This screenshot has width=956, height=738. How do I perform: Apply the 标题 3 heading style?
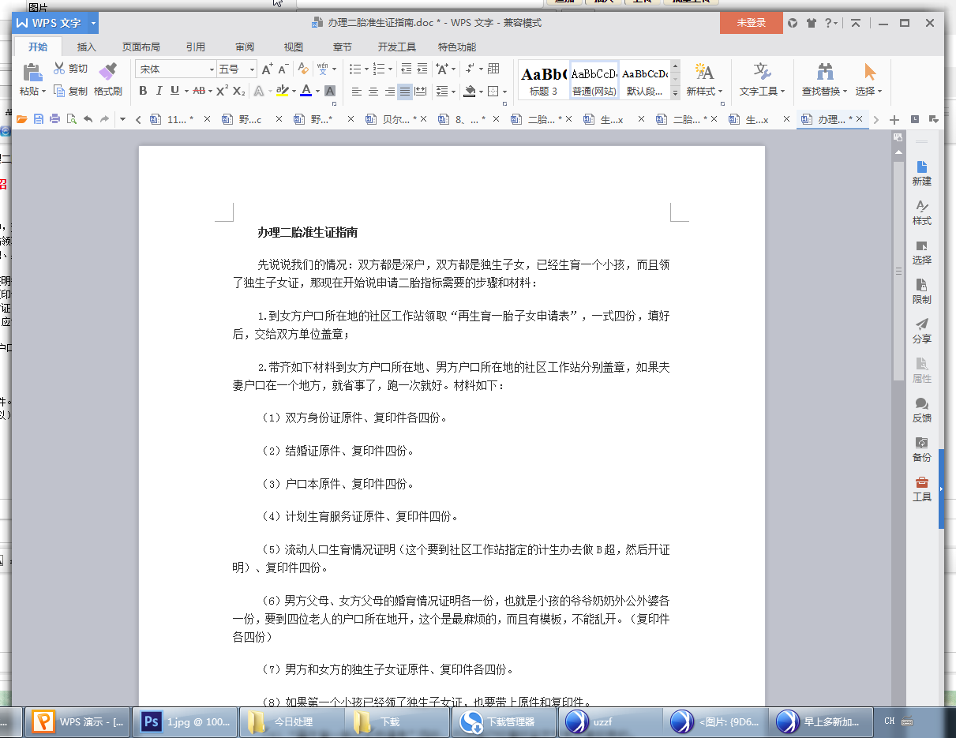(x=543, y=80)
